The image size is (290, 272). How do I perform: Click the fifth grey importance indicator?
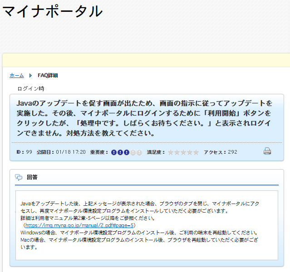click(x=139, y=152)
